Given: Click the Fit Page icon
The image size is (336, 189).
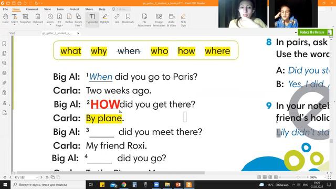Looking at the screenshot, I should point(59,16).
